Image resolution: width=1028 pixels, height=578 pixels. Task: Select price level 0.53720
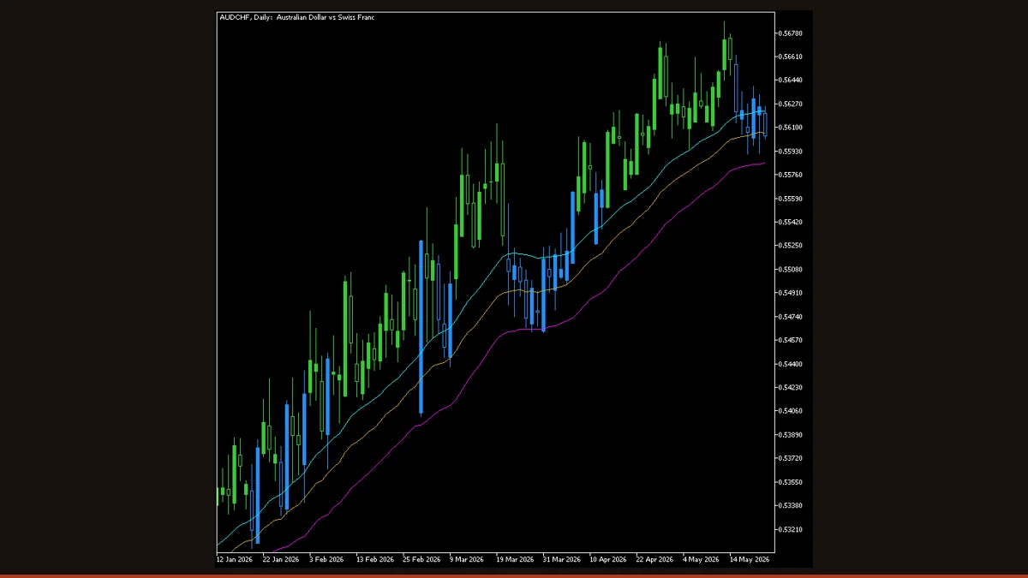click(x=791, y=458)
